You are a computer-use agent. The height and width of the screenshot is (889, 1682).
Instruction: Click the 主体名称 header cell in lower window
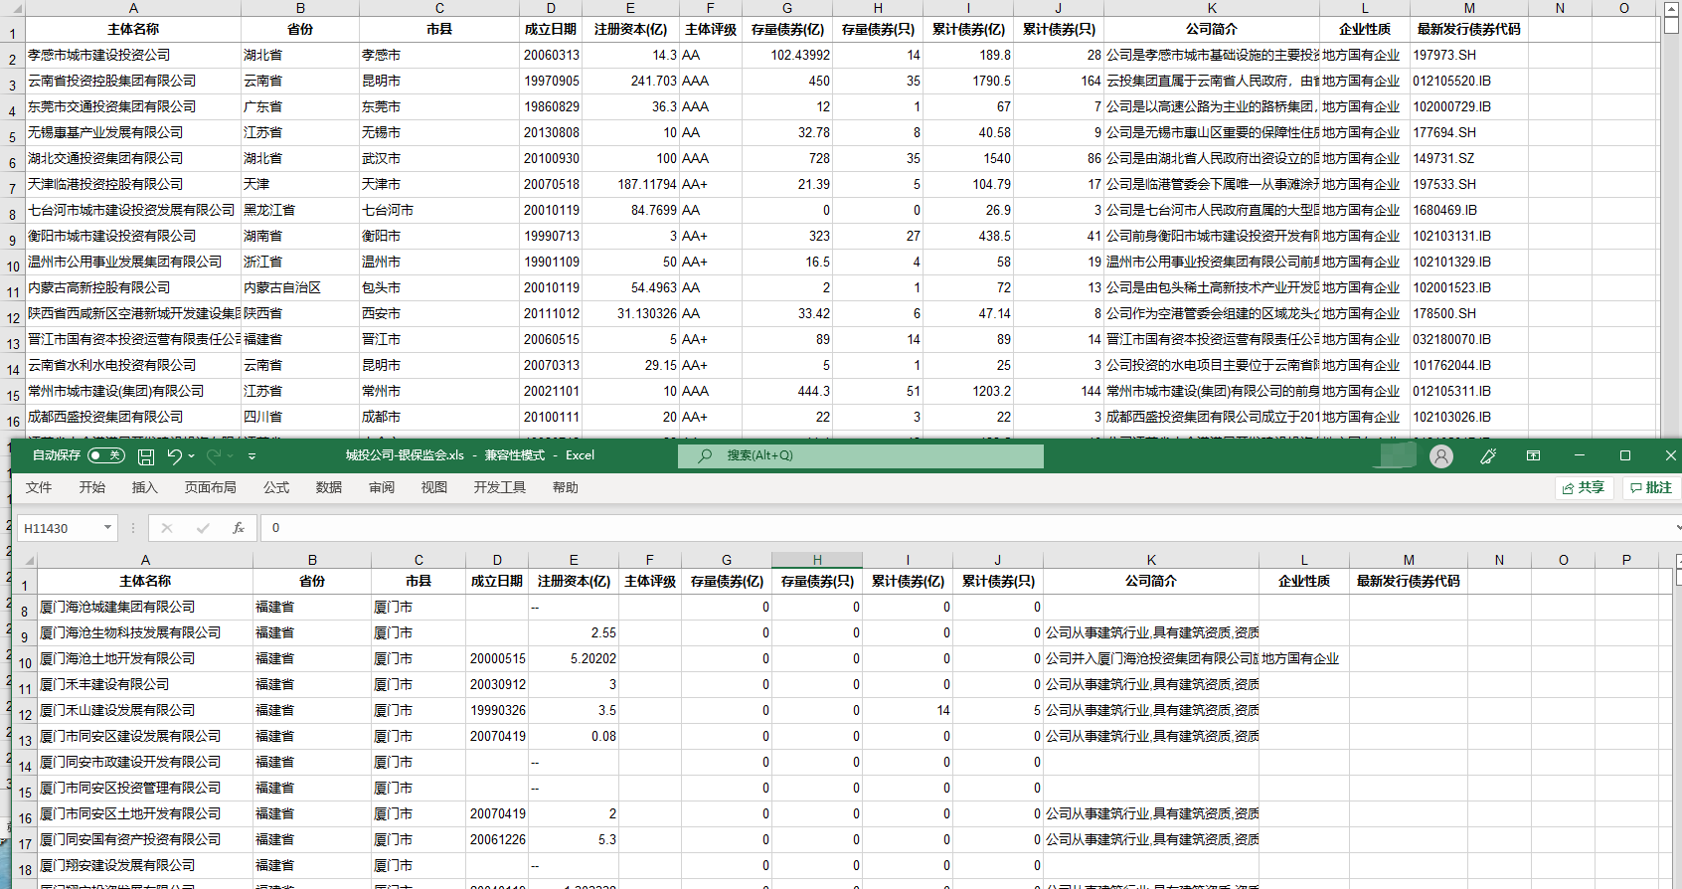(x=145, y=581)
